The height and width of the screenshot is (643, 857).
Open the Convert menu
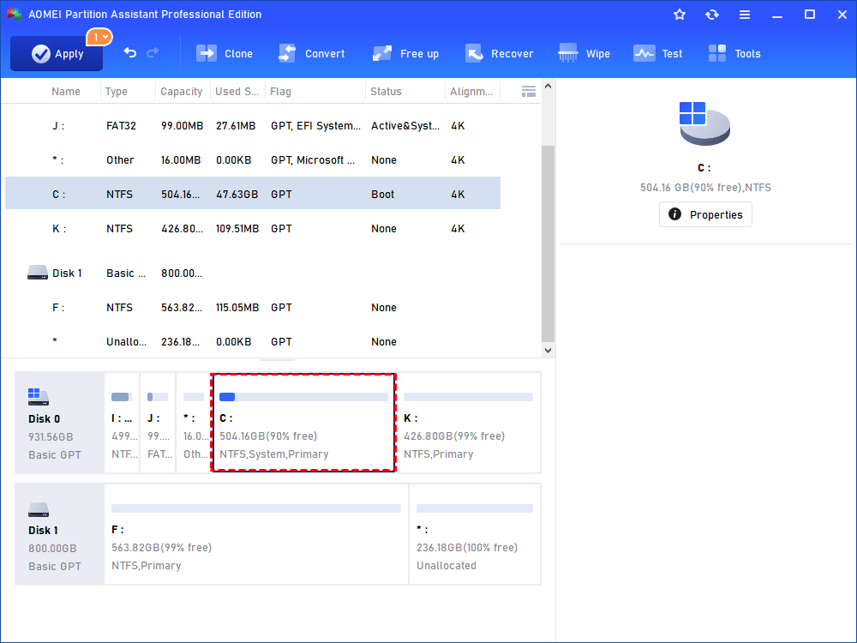[312, 53]
